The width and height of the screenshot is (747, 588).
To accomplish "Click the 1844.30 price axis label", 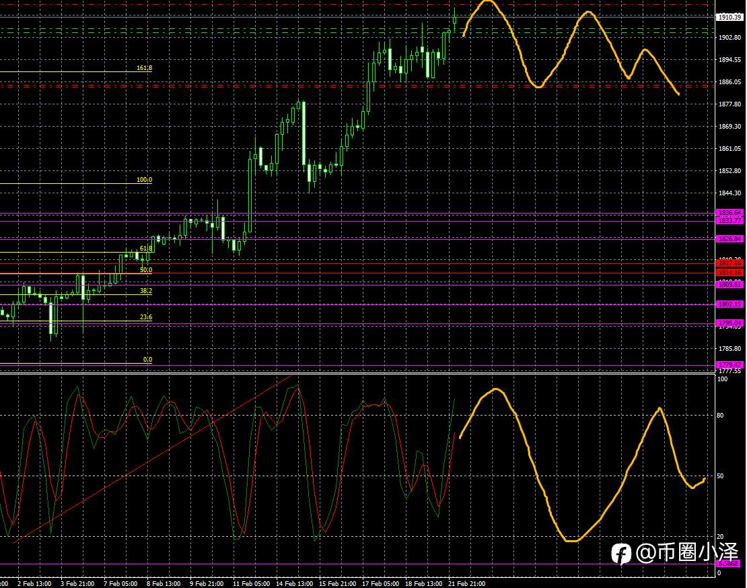I will (x=730, y=193).
